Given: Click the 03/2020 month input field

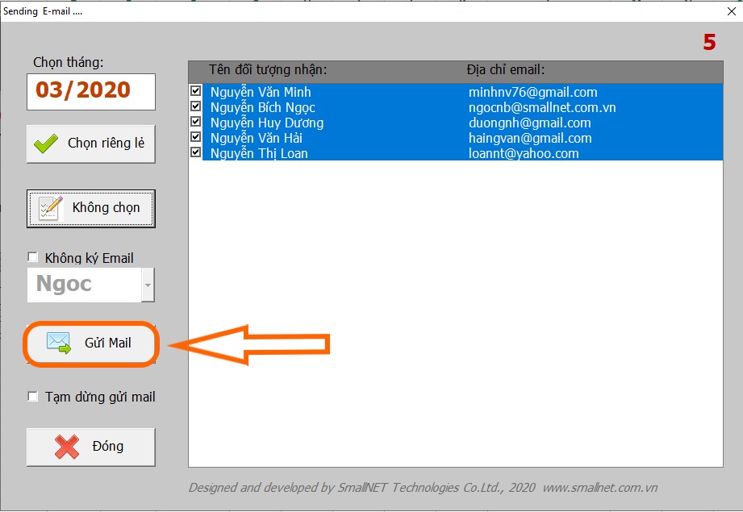Looking at the screenshot, I should coord(90,90).
